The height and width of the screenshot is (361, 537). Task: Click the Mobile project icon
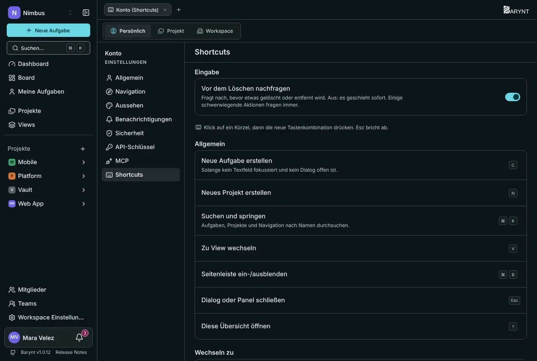coord(12,162)
